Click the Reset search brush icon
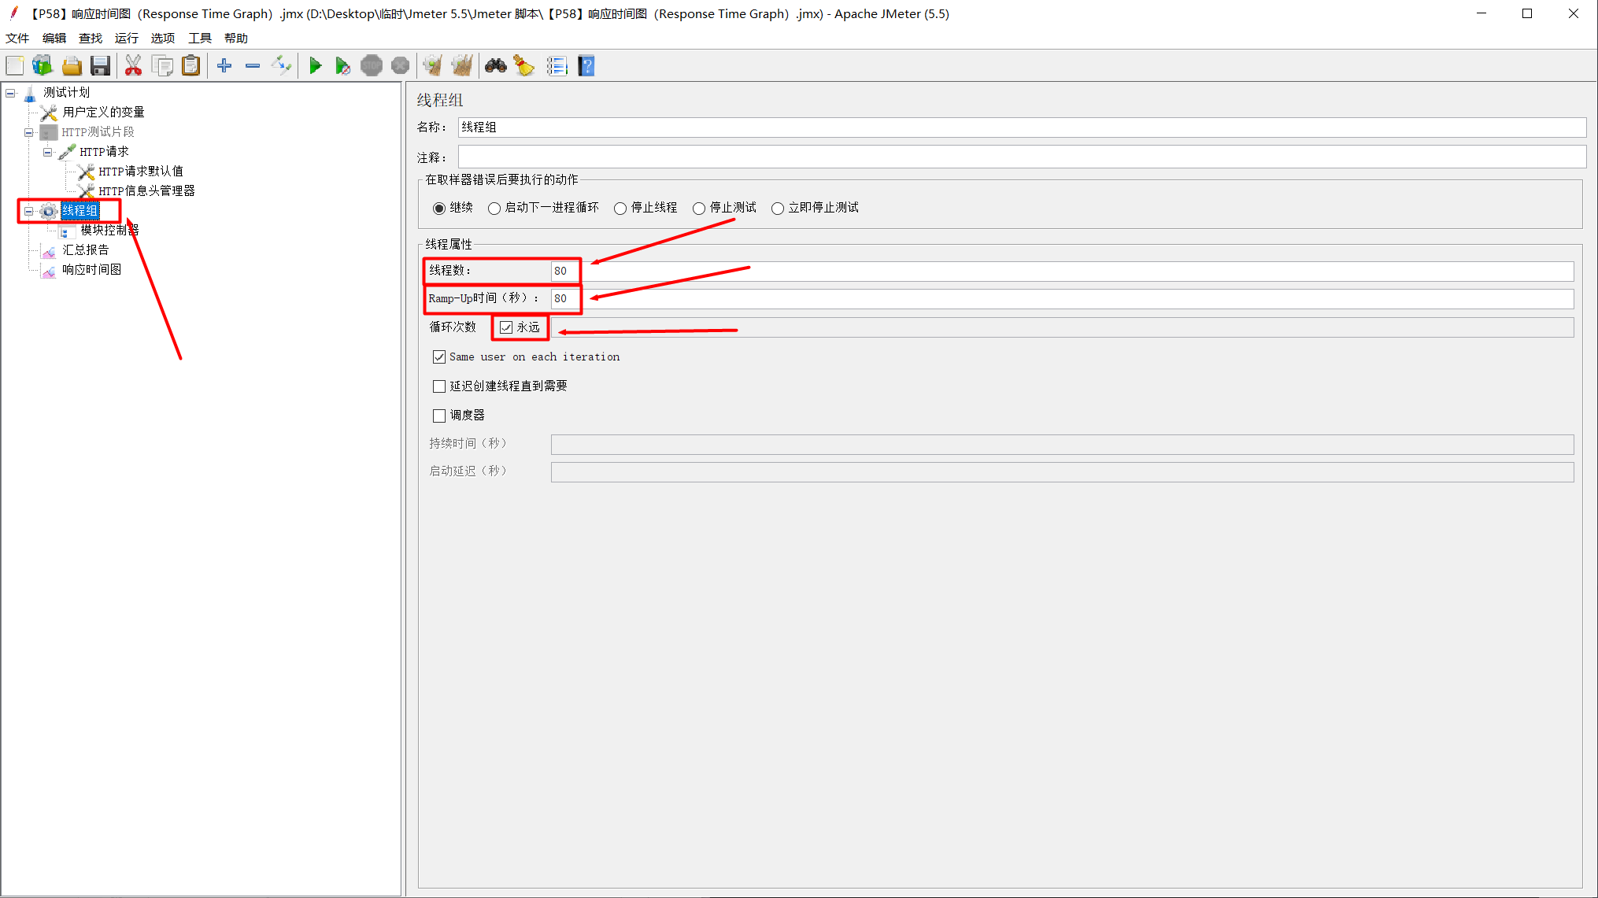 point(524,66)
